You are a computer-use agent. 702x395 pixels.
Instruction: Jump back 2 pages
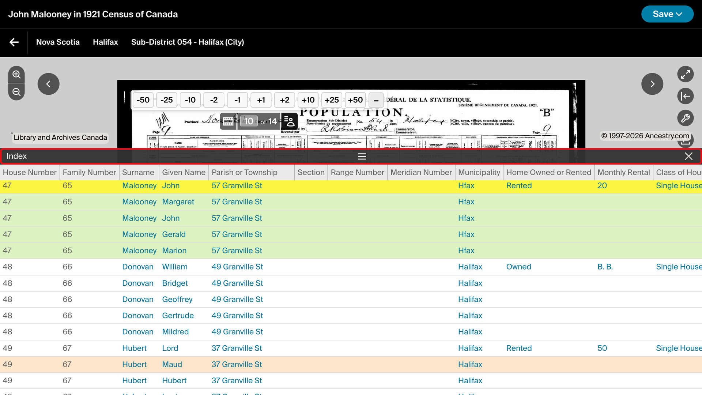[x=214, y=100]
